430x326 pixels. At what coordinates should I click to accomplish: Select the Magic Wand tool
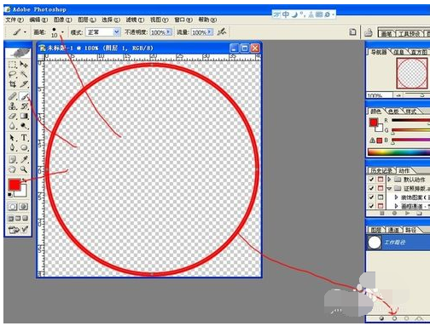pyautogui.click(x=24, y=74)
